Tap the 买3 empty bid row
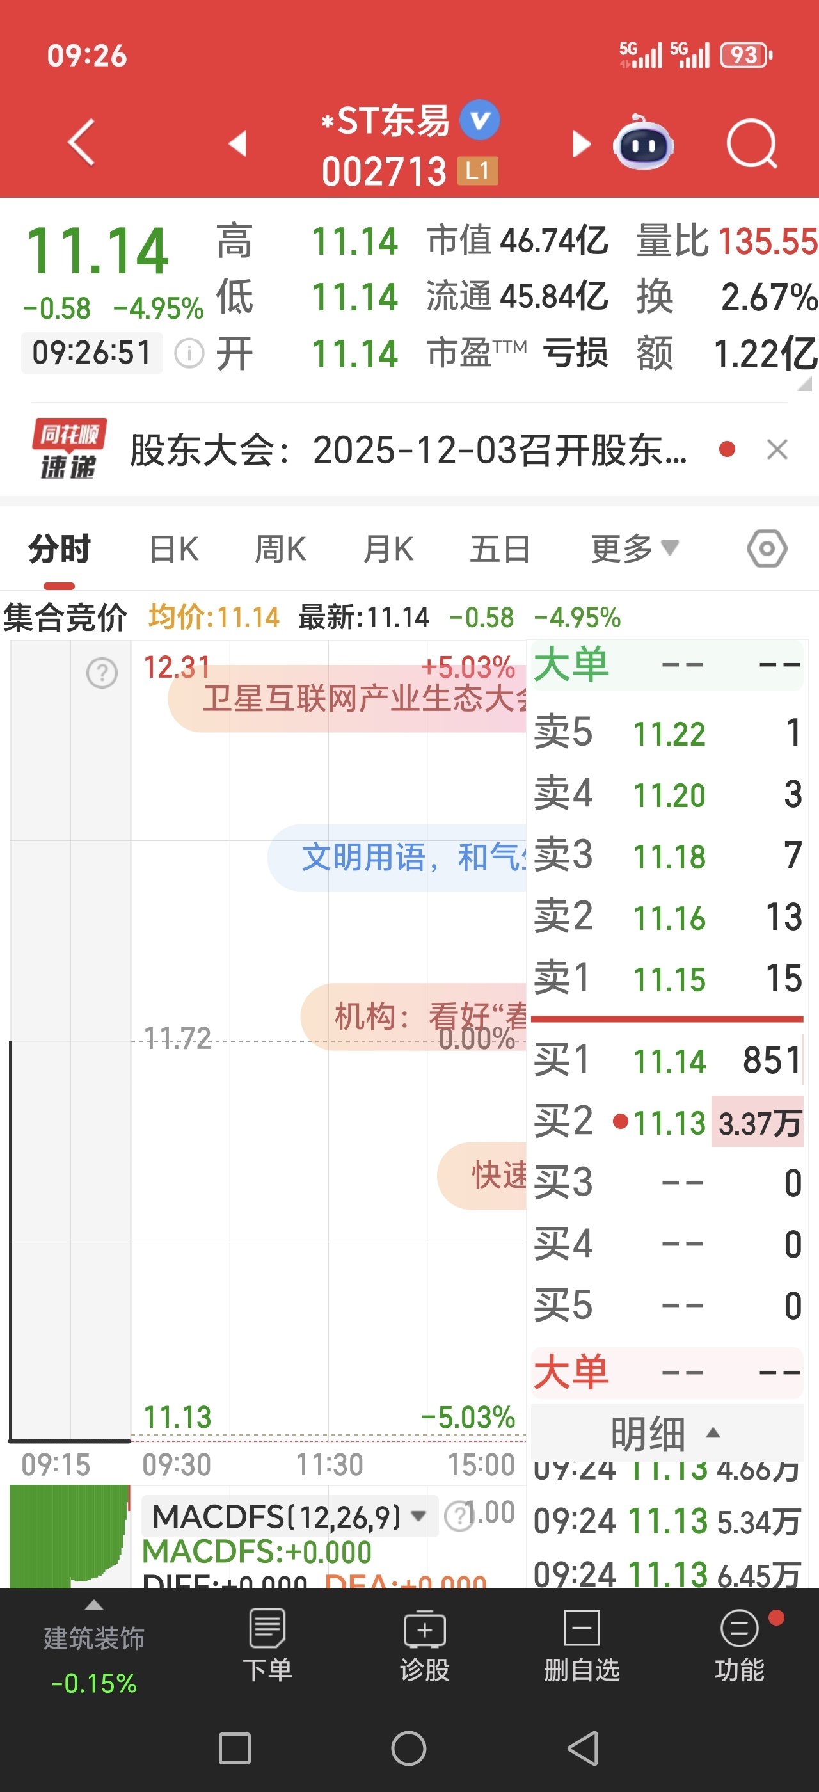 (x=667, y=1183)
